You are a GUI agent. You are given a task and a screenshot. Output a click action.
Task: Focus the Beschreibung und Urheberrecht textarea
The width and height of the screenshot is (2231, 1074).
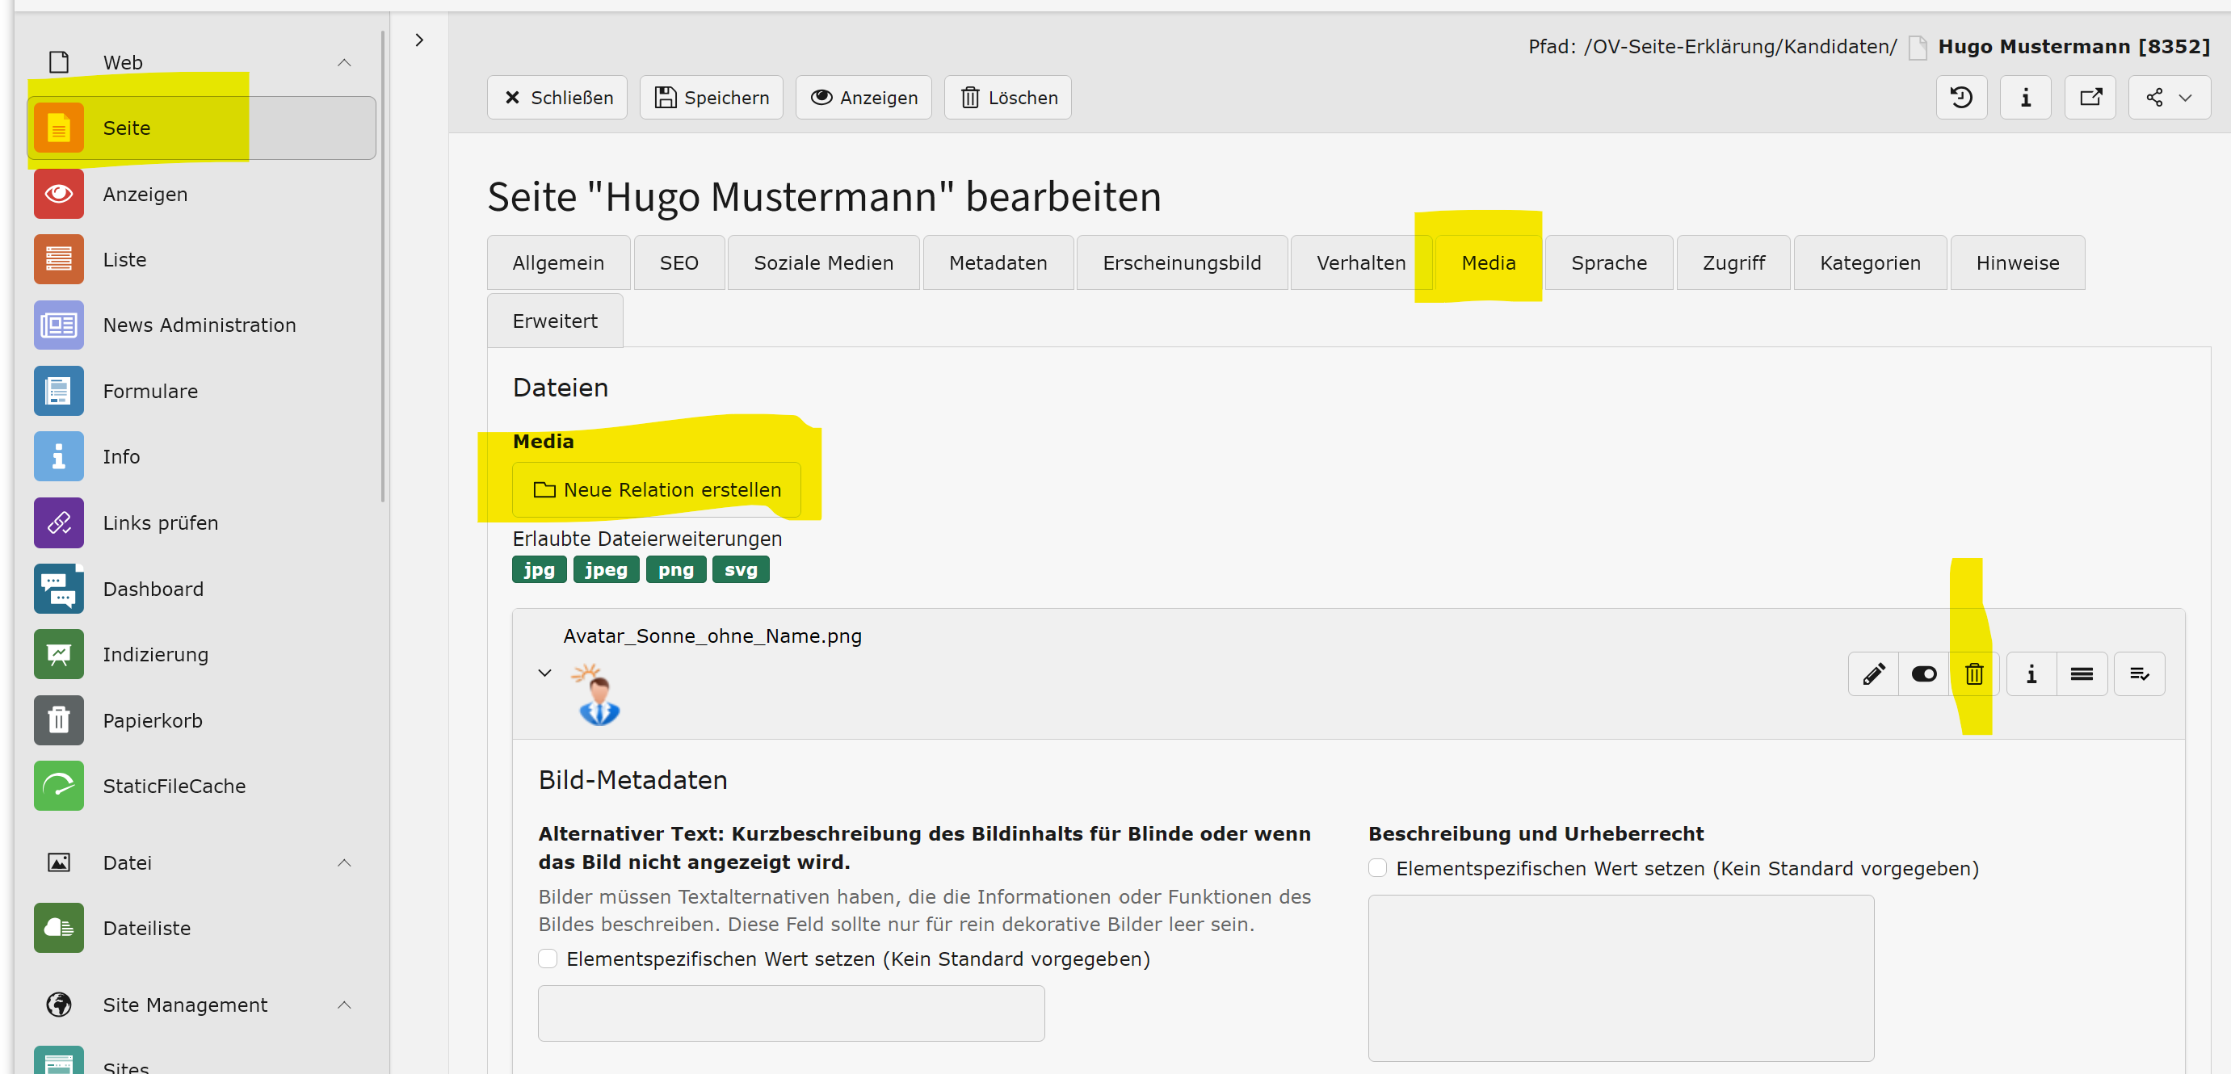coord(1621,978)
